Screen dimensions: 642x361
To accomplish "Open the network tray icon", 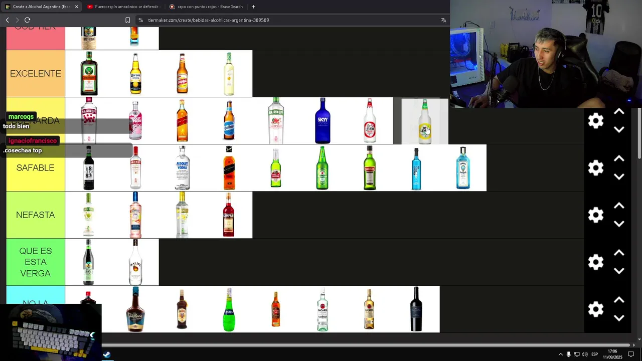I will pyautogui.click(x=576, y=354).
